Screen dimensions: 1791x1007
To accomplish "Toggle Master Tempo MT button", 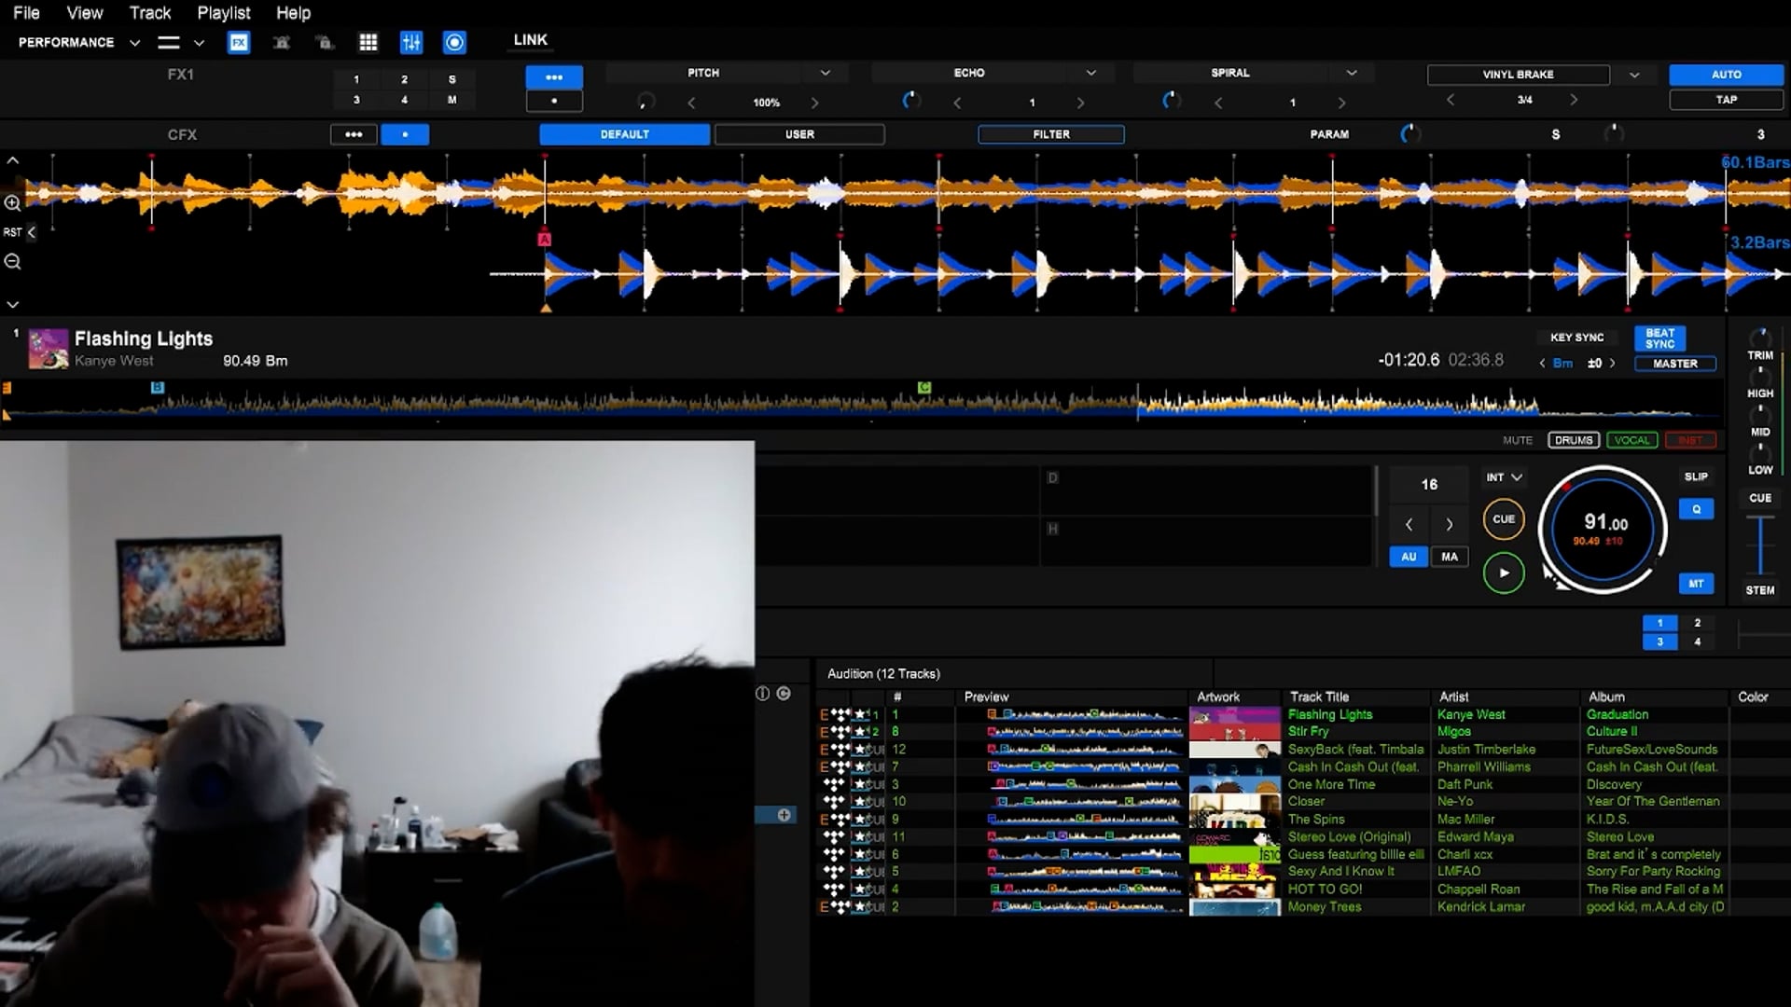I will 1696,584.
